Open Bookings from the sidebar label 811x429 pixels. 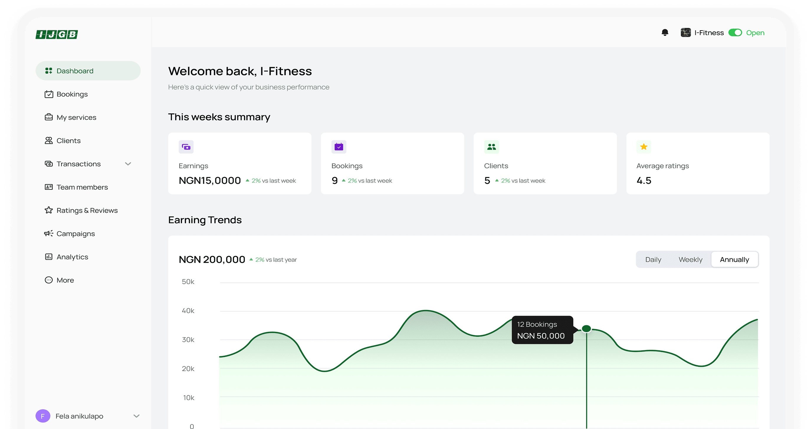(x=72, y=94)
